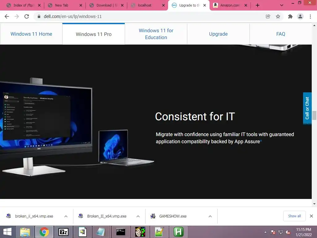
Task: Click the Dell laptop product image
Action: 126,148
